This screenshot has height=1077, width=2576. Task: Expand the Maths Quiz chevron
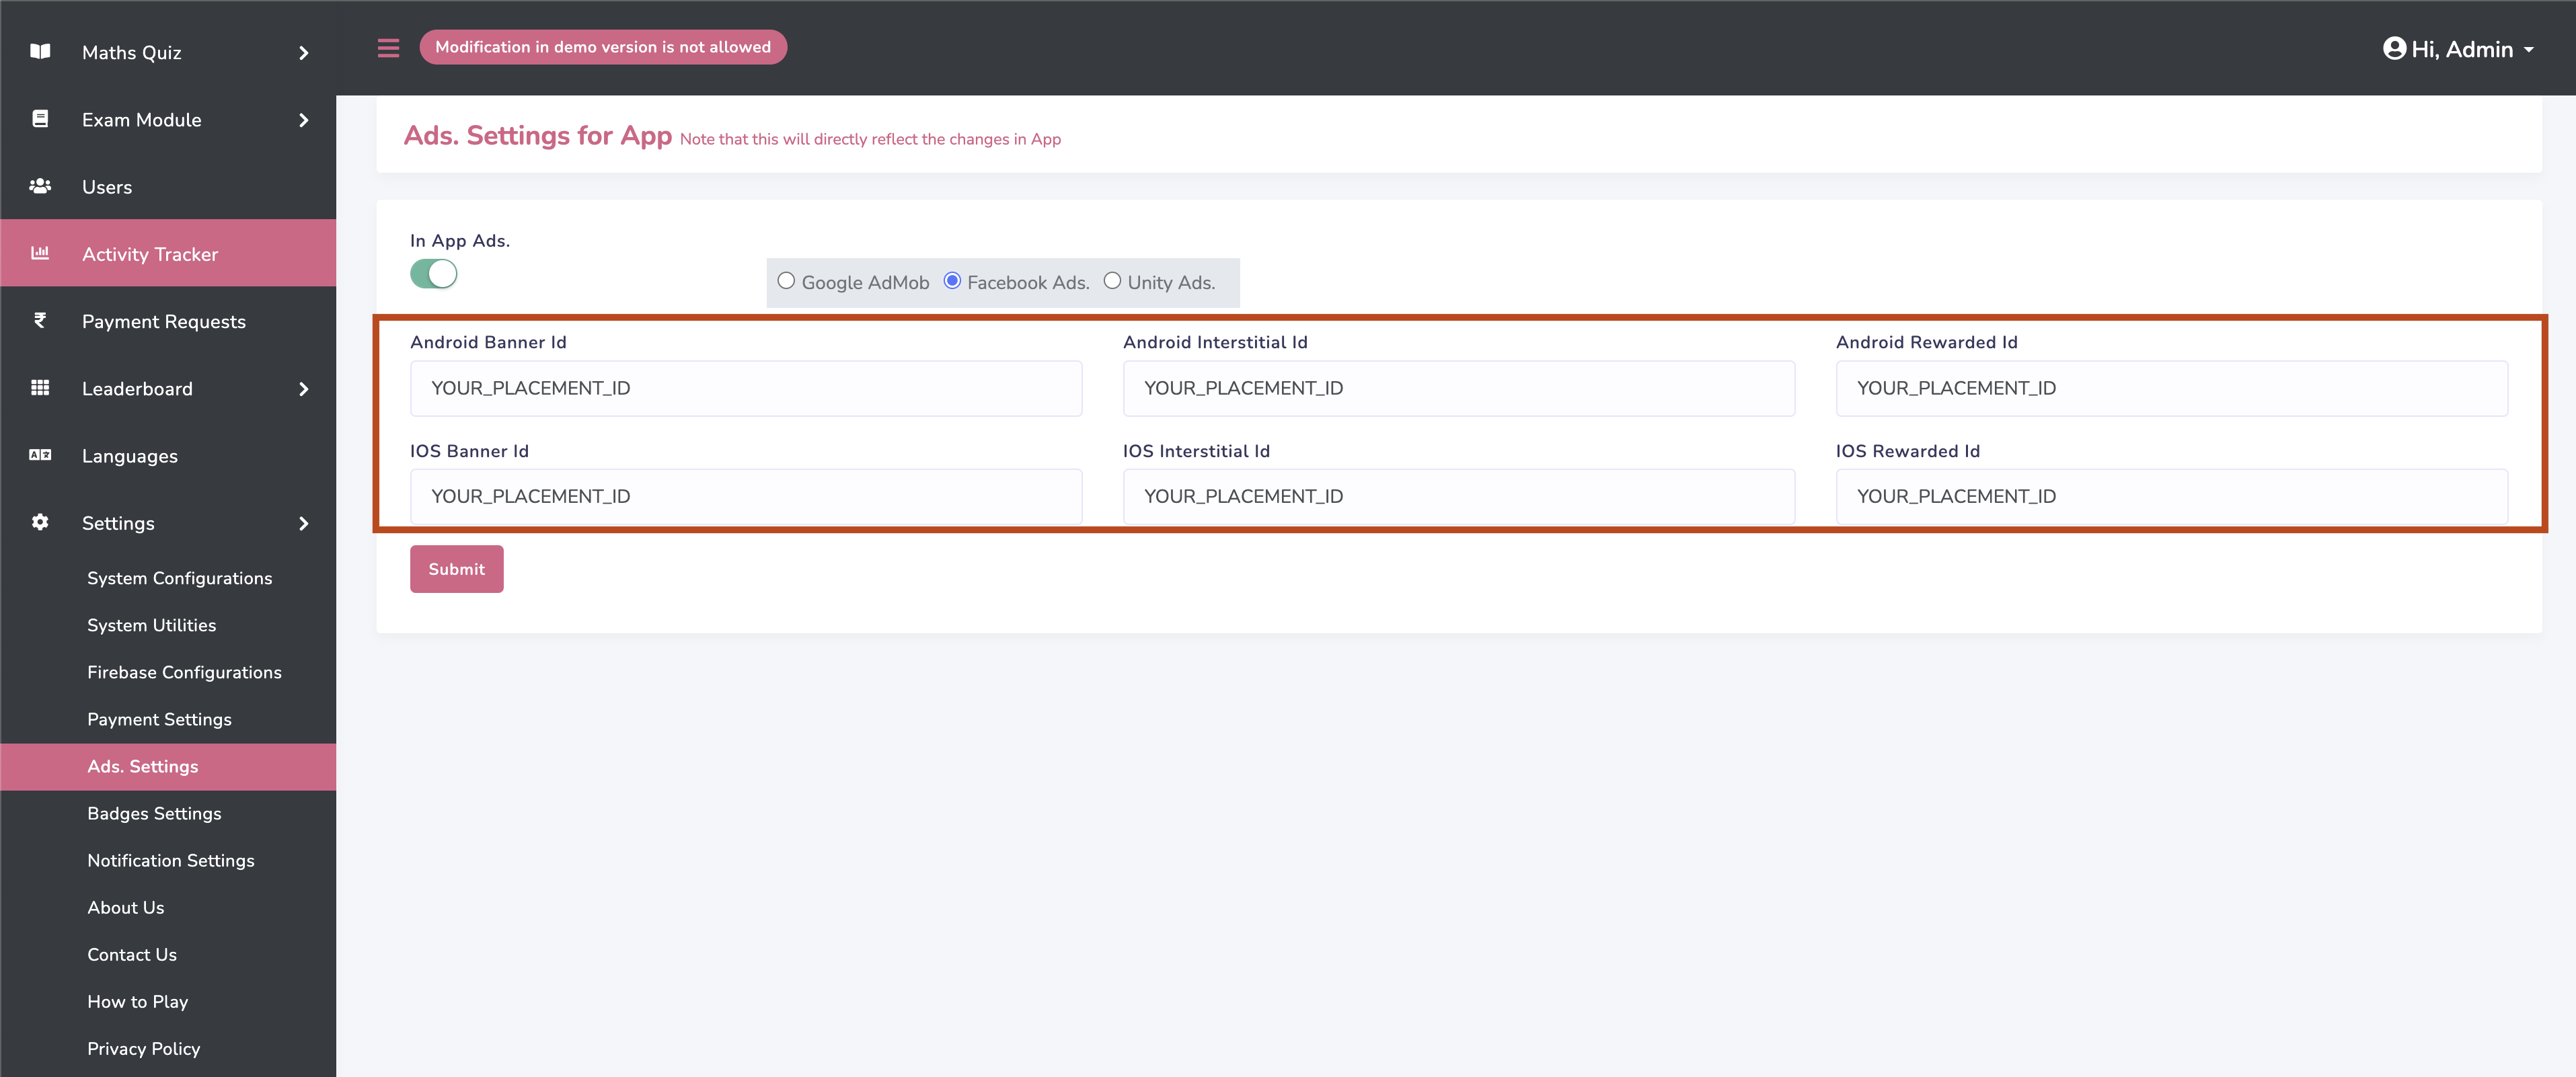pyautogui.click(x=304, y=53)
